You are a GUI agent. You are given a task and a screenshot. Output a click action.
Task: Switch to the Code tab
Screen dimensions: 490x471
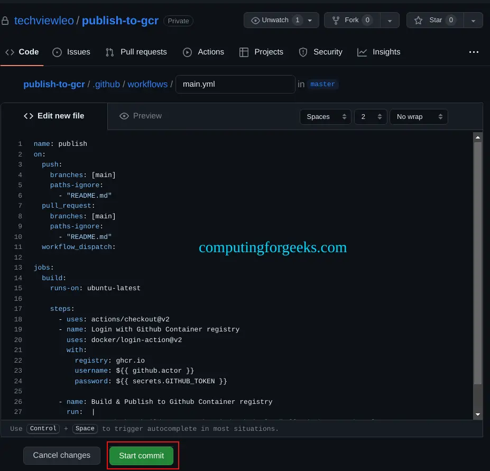[22, 52]
